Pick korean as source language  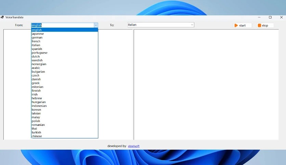65,109
